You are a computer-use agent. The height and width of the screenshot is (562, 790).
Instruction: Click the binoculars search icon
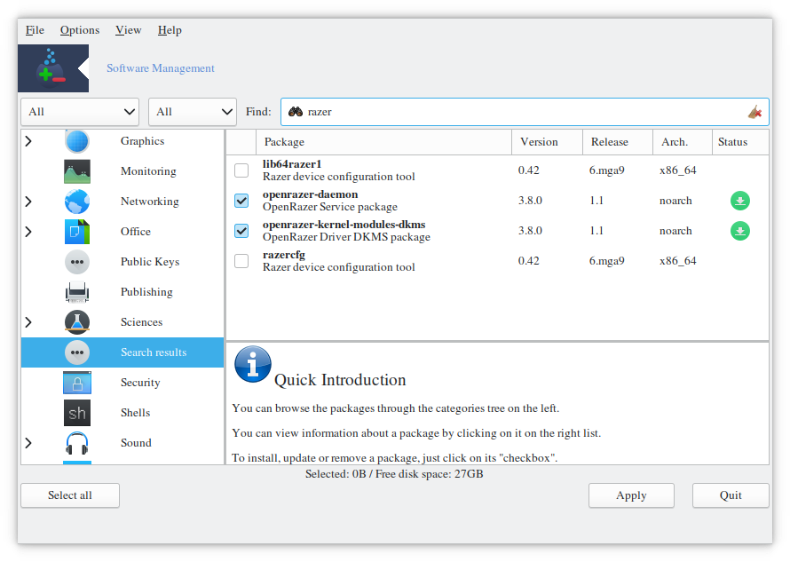pos(296,112)
